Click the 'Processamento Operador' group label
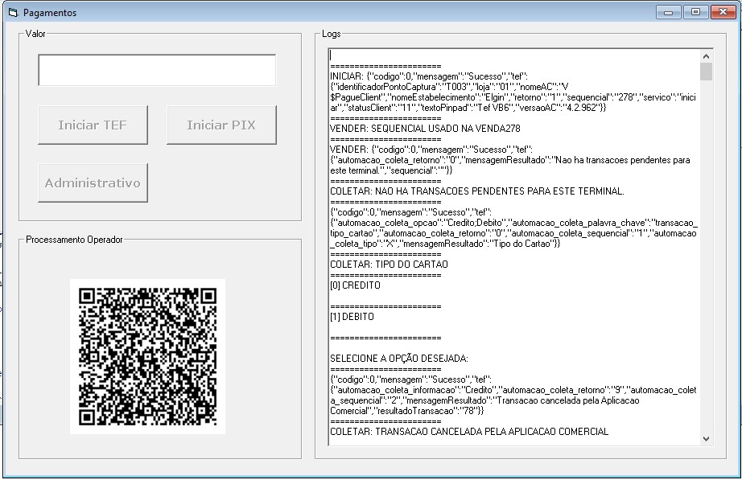This screenshot has width=742, height=480. [x=74, y=240]
